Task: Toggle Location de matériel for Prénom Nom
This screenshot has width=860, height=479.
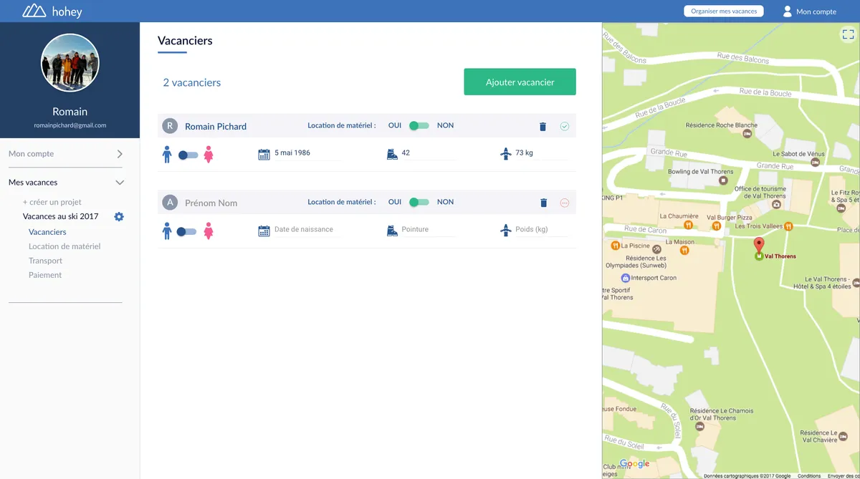Action: point(419,202)
